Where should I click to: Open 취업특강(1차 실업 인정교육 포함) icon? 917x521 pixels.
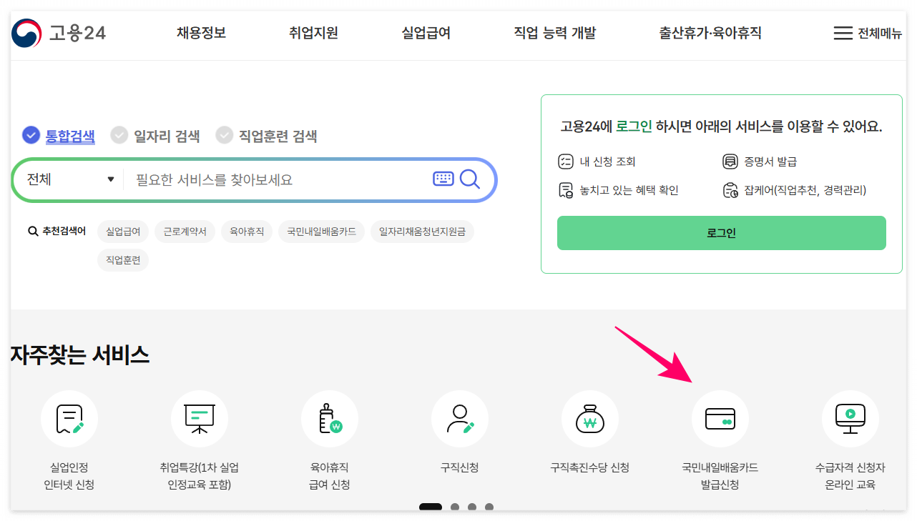tap(200, 418)
